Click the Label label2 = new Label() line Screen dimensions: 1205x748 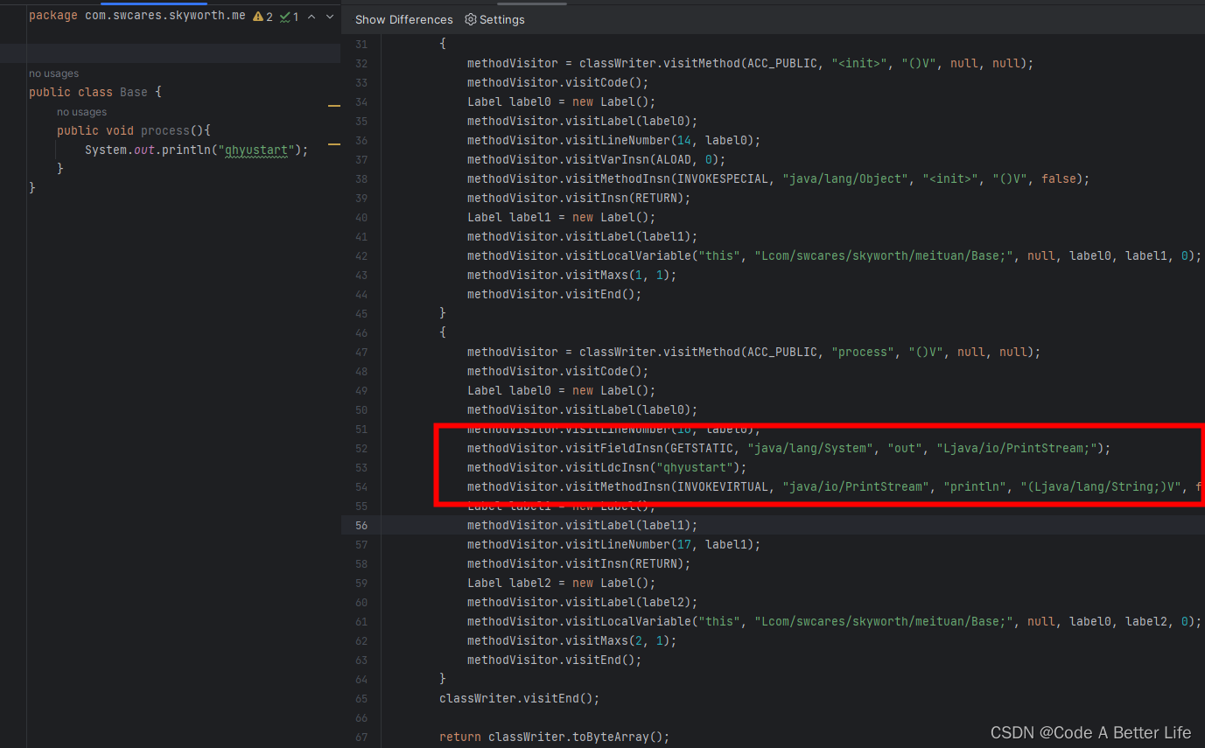click(561, 584)
